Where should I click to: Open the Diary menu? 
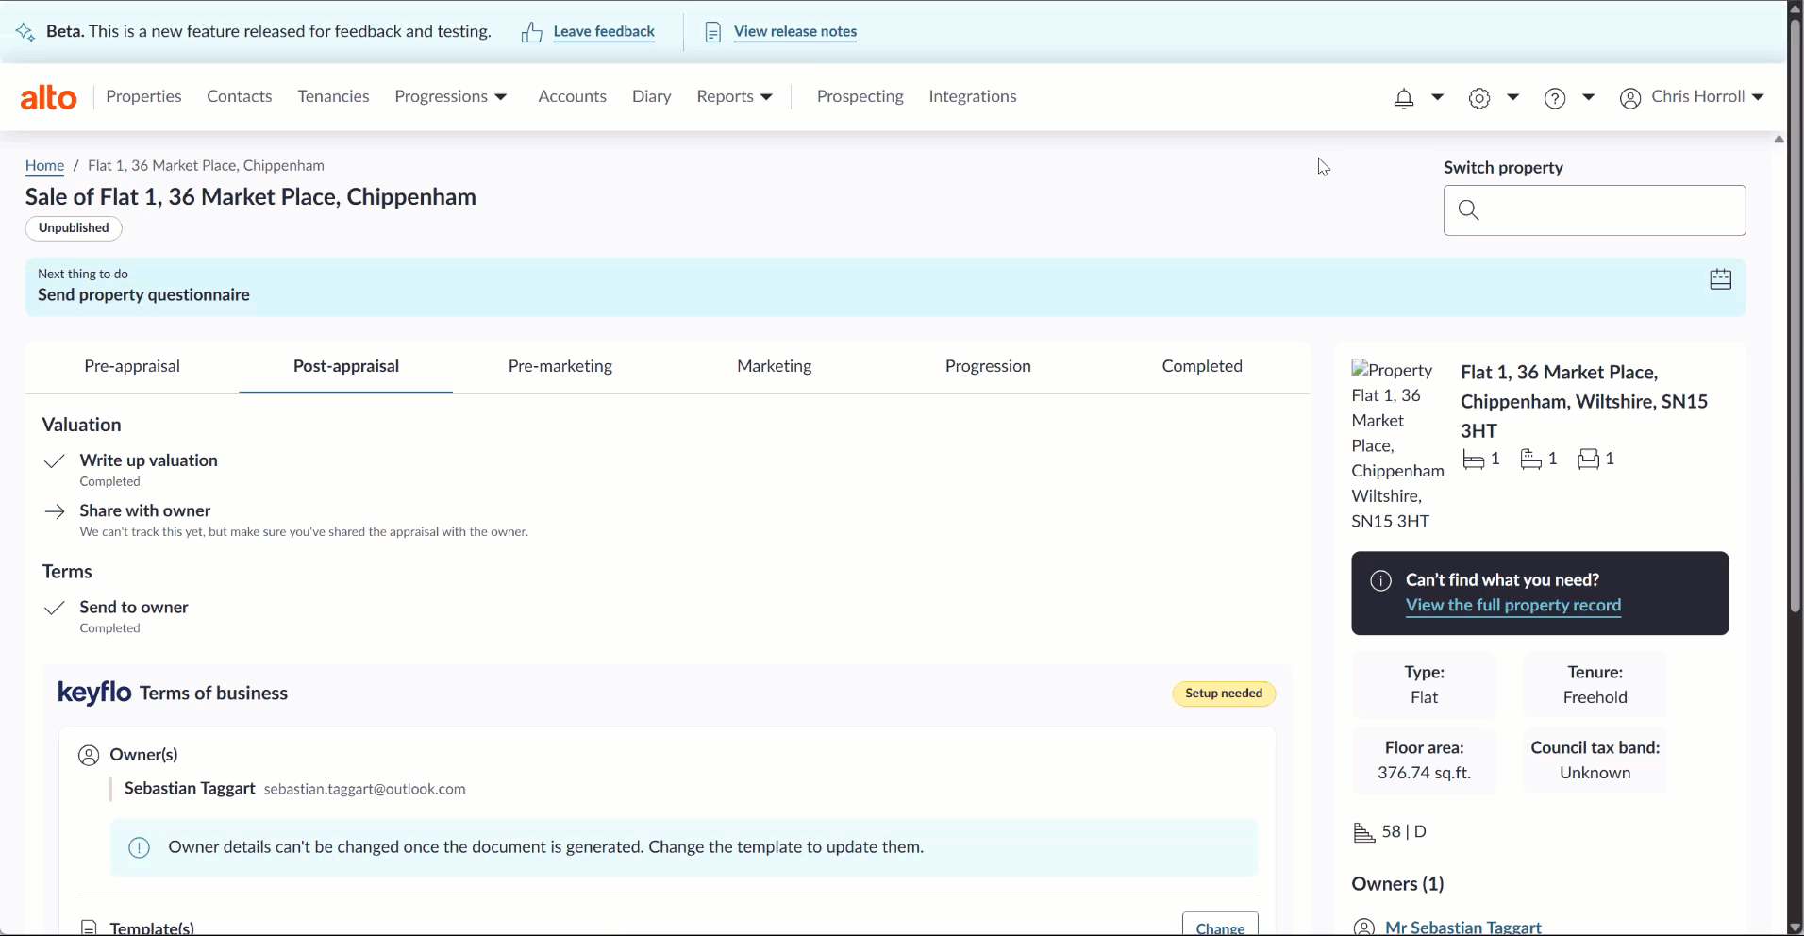coord(651,96)
